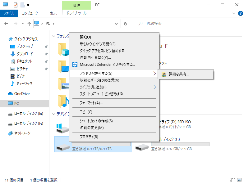Viewport: 244px width, 184px height.
Task: Open デスクトップ in navigation pane
Action: (25, 46)
